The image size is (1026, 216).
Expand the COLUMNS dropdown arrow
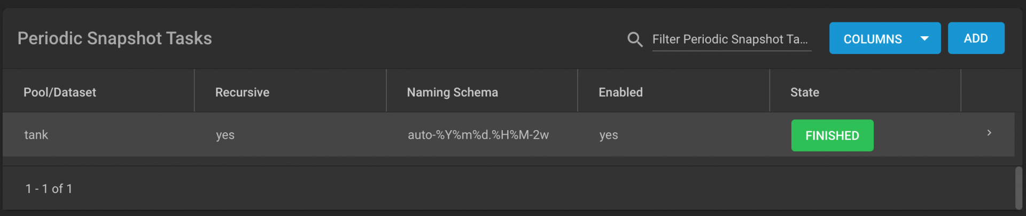[924, 38]
